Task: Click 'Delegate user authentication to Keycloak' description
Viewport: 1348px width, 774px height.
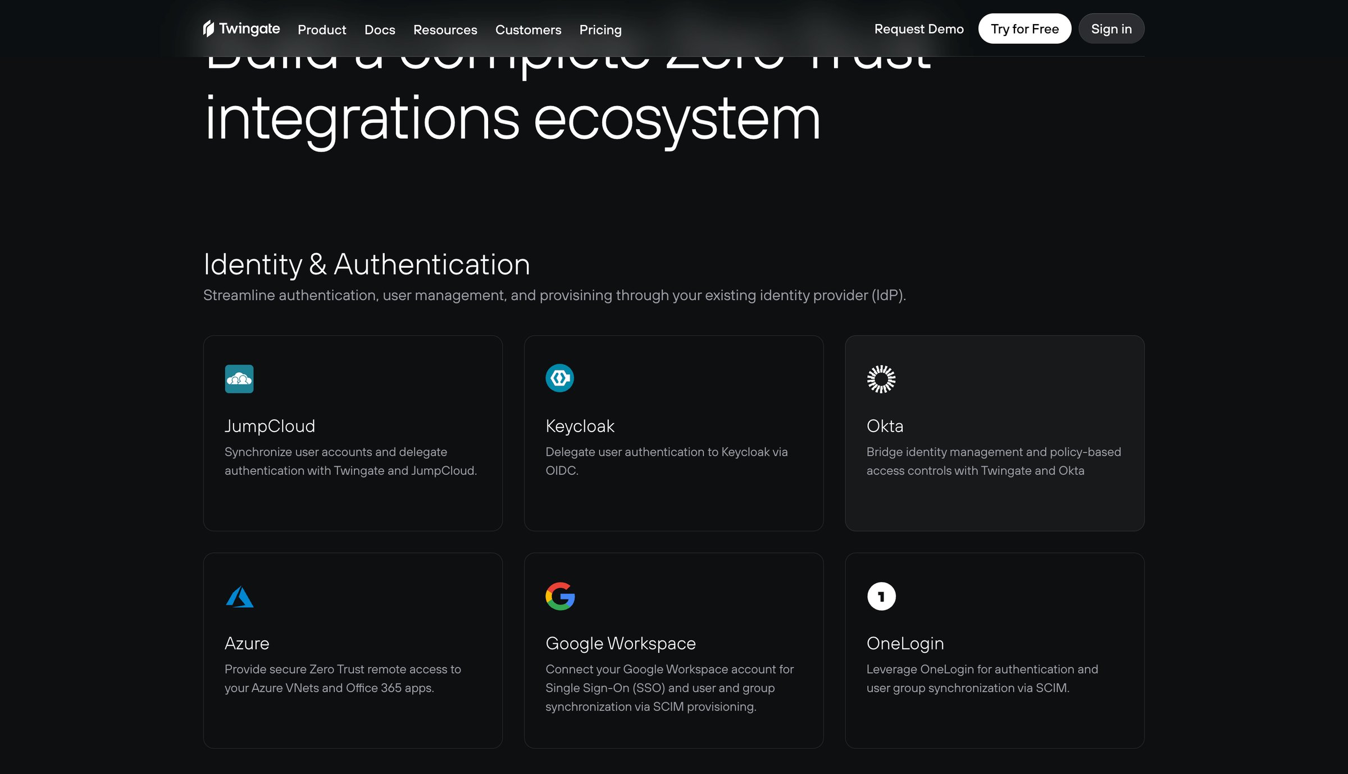Action: (667, 461)
